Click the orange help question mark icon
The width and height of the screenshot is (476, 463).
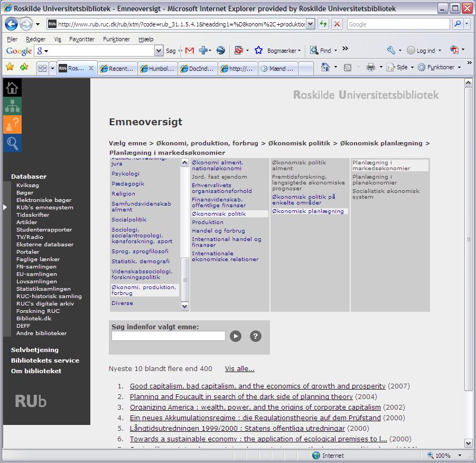click(12, 125)
